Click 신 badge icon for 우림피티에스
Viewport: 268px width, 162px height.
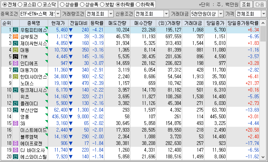point(16,30)
